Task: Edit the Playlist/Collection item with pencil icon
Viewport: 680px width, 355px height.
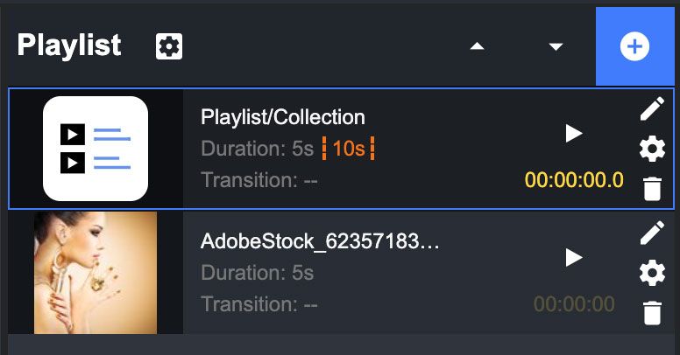Action: (652, 108)
